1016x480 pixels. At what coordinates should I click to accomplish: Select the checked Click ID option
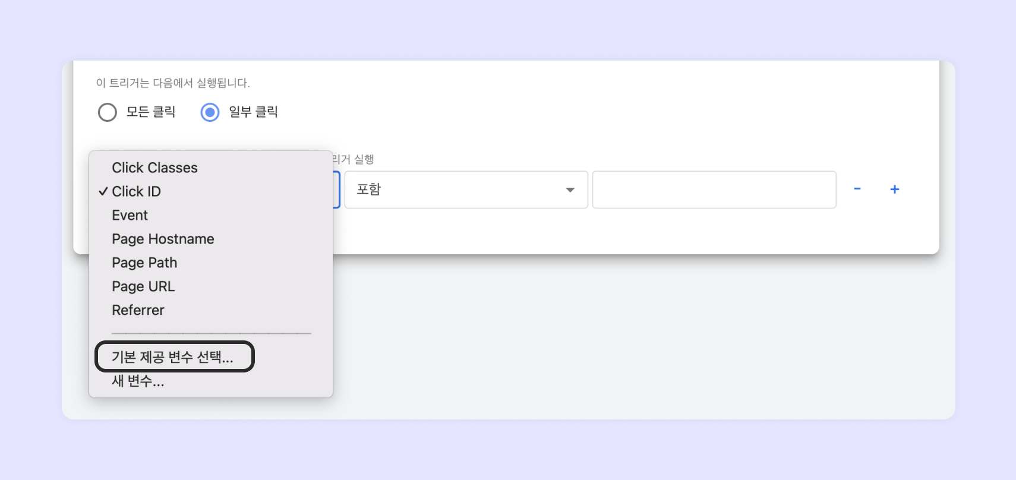pos(137,192)
